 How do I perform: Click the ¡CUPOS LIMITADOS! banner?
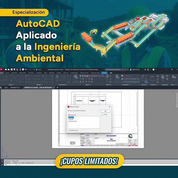point(89,161)
